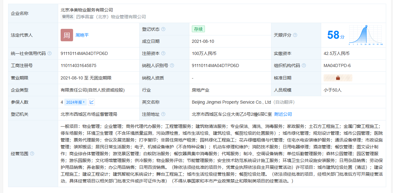Click the question mark beside 经营范围
Screen dimensions: 393x193
pyautogui.click(x=32, y=154)
